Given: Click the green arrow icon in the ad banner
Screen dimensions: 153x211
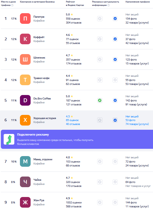Looking at the screenshot, I should pyautogui.click(x=9, y=139).
